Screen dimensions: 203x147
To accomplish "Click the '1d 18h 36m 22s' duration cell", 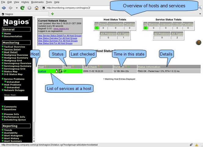I will click(x=125, y=71).
